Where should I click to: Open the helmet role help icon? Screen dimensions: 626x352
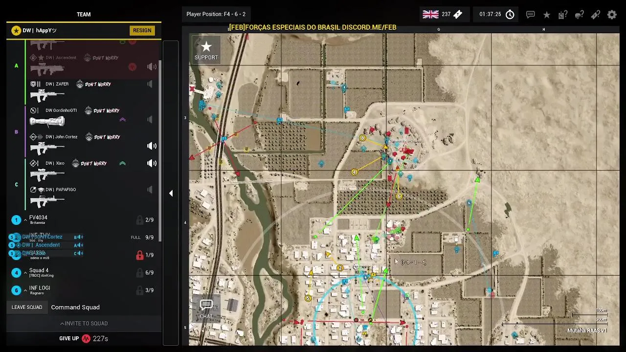pos(579,15)
